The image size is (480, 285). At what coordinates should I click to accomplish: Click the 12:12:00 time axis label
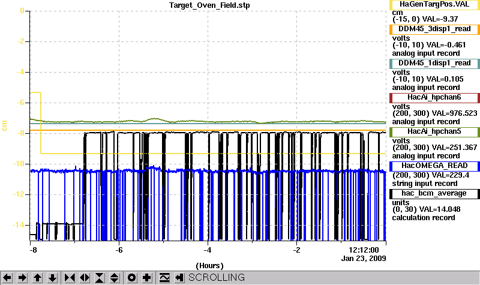(x=364, y=250)
